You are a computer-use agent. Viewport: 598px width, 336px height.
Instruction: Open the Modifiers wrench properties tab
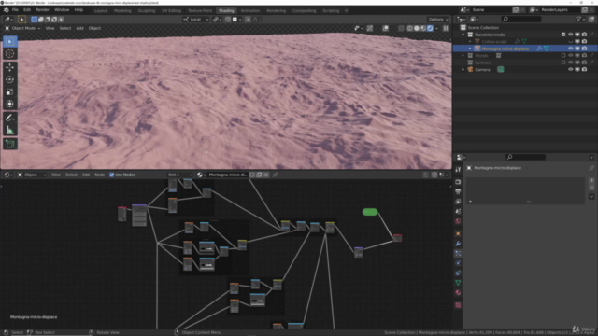(458, 244)
